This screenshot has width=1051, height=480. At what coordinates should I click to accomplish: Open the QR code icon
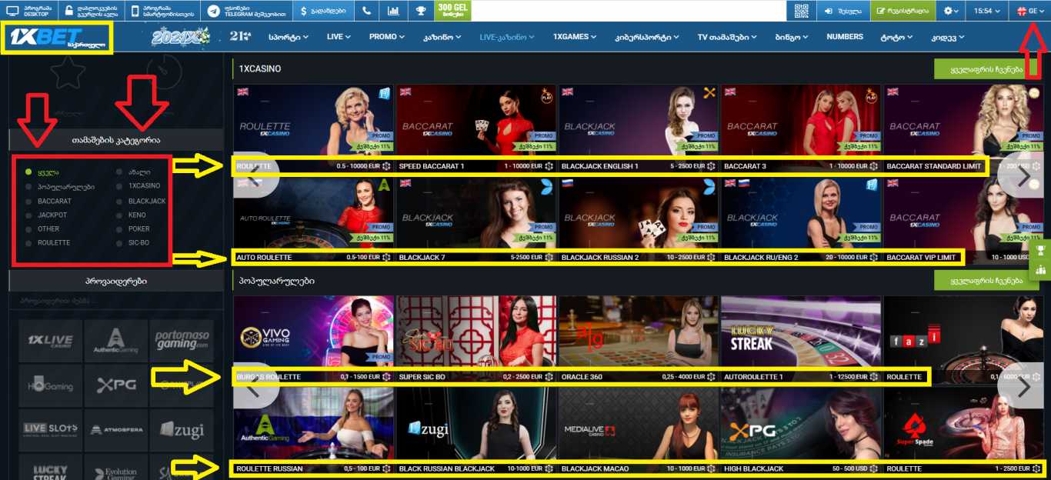802,11
